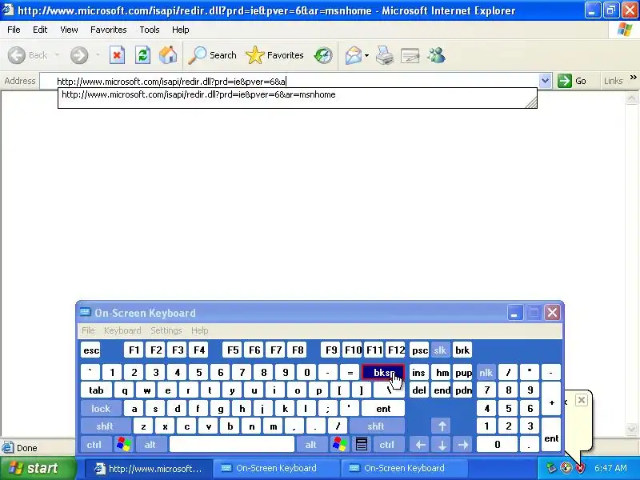Click the del key on the keyboard
The width and height of the screenshot is (640, 480).
pyautogui.click(x=419, y=390)
